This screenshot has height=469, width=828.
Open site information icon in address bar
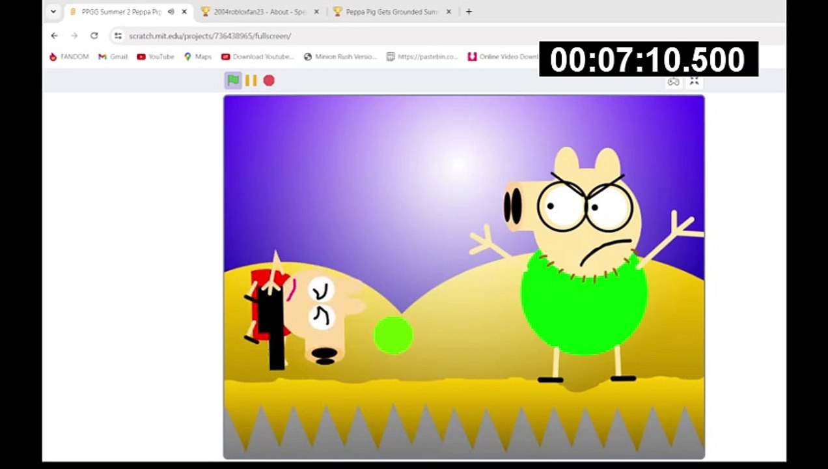coord(118,36)
